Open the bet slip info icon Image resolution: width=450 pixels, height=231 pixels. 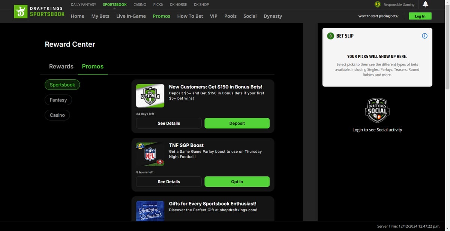coord(424,36)
